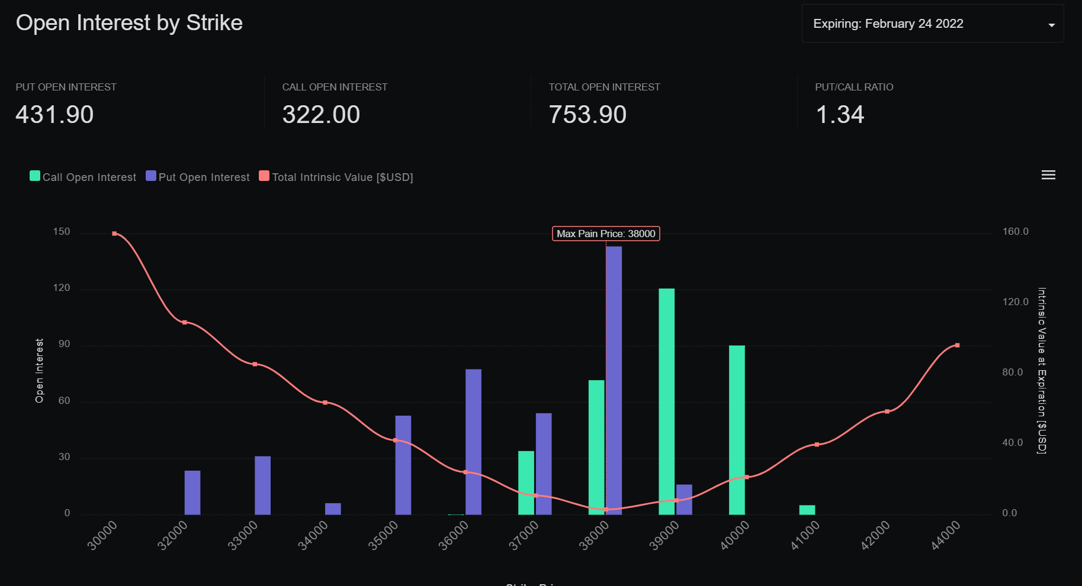This screenshot has height=586, width=1082.
Task: Click the purple Put Open Interest swatch
Action: click(x=151, y=176)
